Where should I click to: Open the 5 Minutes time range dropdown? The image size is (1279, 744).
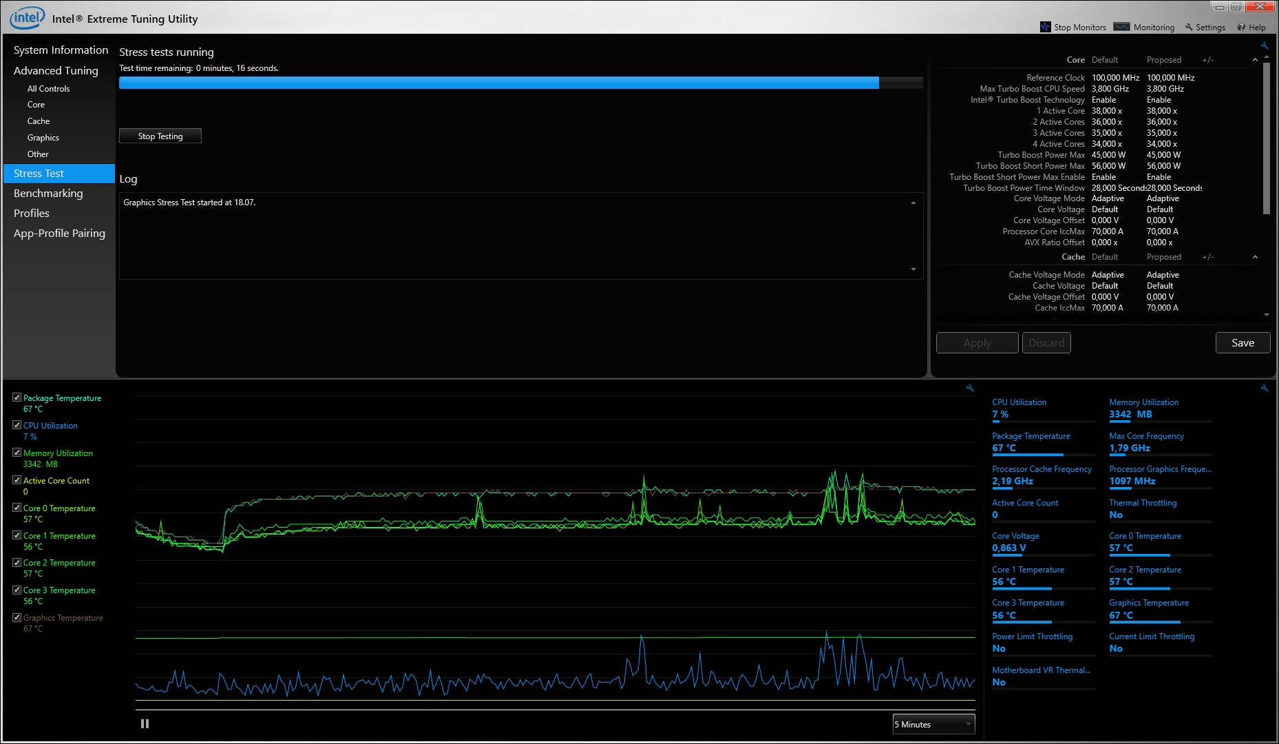(933, 724)
